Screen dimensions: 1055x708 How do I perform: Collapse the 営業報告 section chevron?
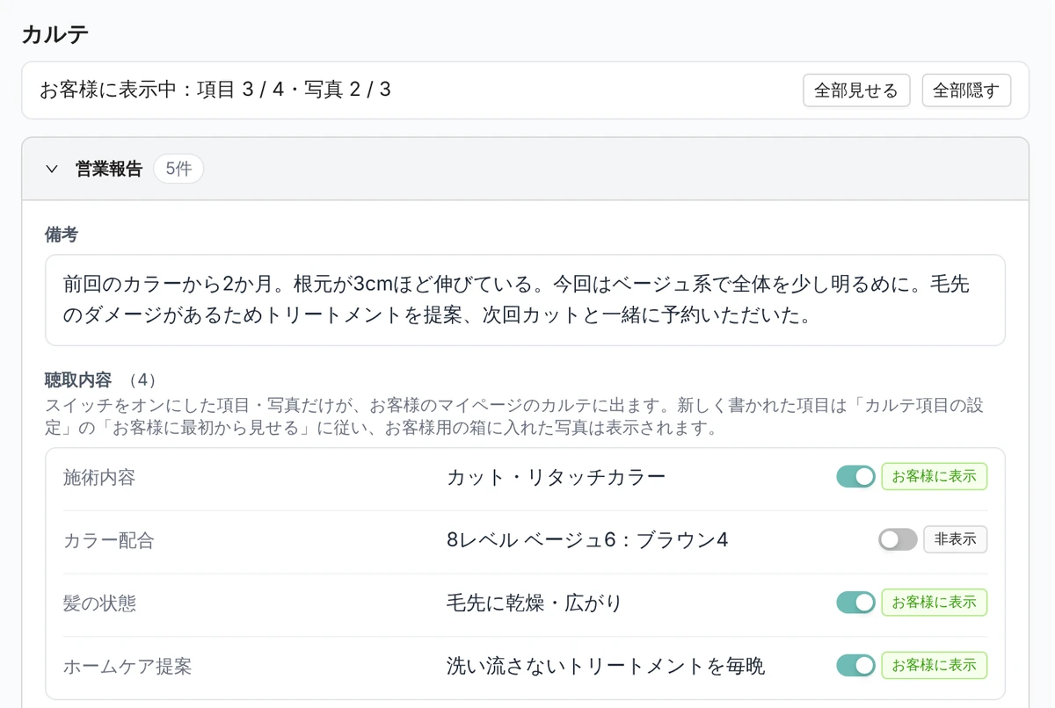[x=52, y=169]
